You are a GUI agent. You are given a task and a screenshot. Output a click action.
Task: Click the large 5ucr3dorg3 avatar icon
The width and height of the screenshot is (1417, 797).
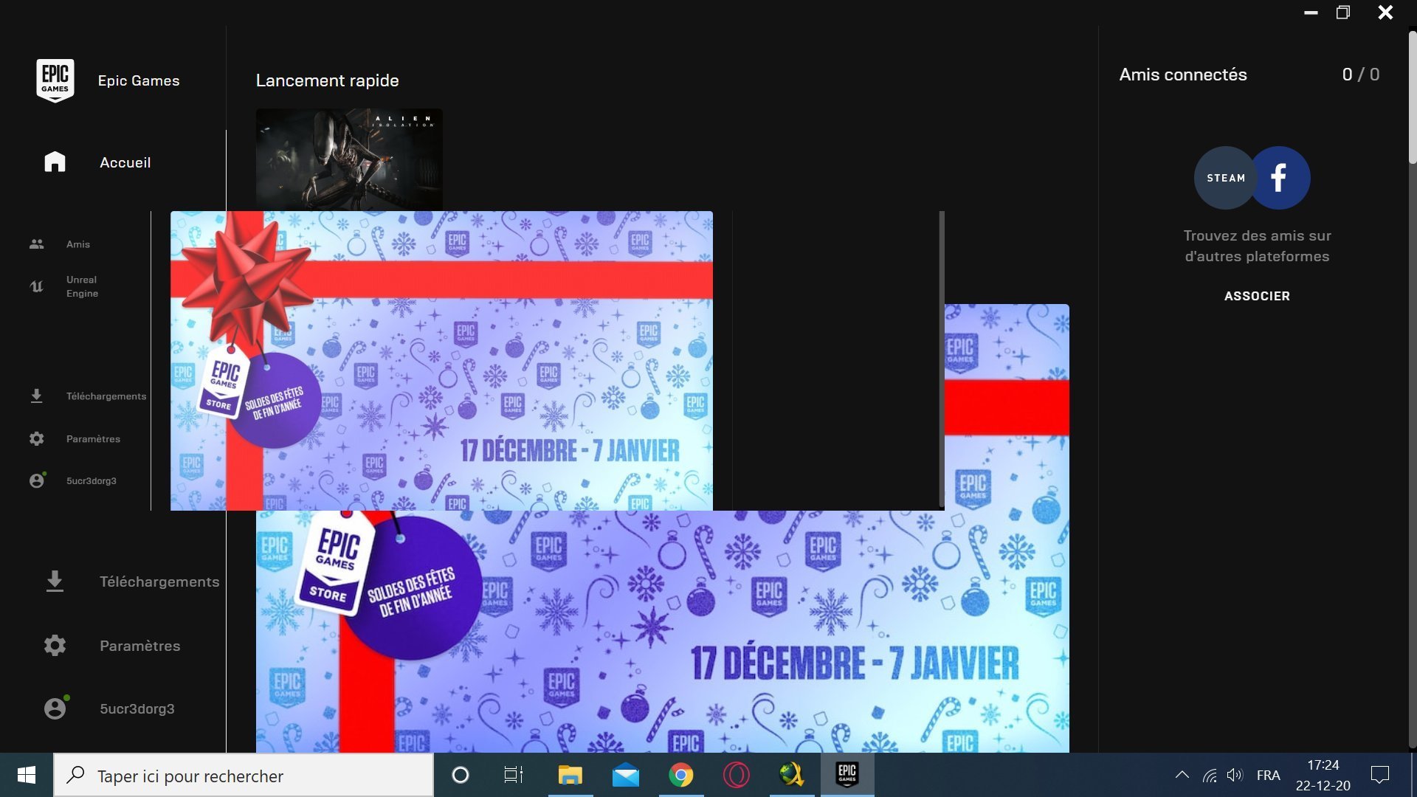pyautogui.click(x=55, y=708)
